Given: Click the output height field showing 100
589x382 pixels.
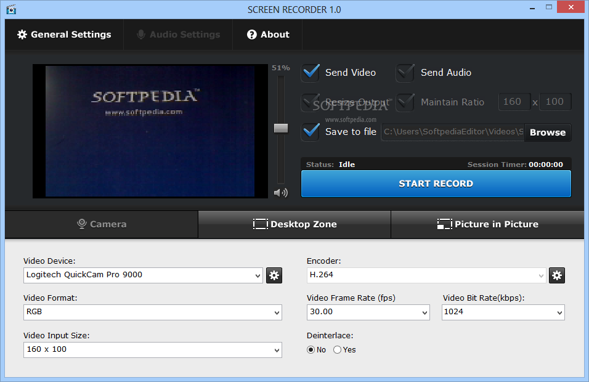Looking at the screenshot, I should click(x=555, y=102).
